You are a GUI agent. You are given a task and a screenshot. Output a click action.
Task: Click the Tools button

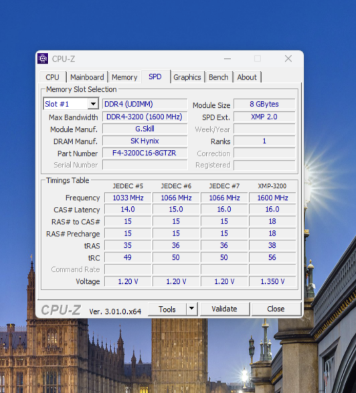(x=167, y=309)
